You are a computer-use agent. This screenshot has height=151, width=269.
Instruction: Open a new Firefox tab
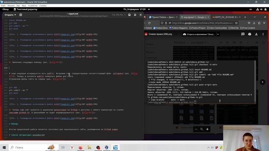pos(245,17)
